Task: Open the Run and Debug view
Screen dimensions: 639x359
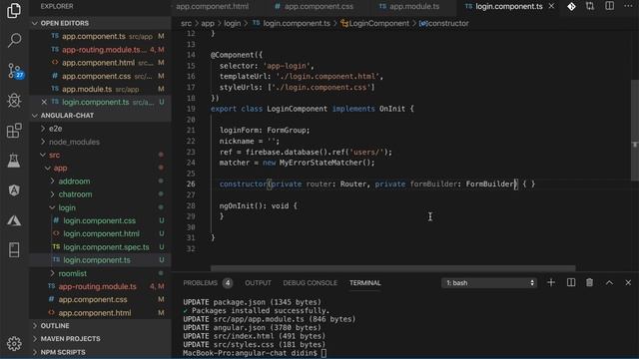Action: [x=14, y=100]
